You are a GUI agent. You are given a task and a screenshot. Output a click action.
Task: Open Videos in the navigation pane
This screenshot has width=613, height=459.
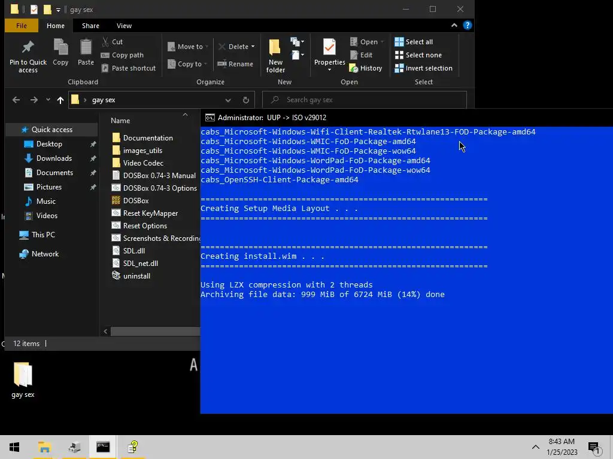point(47,215)
